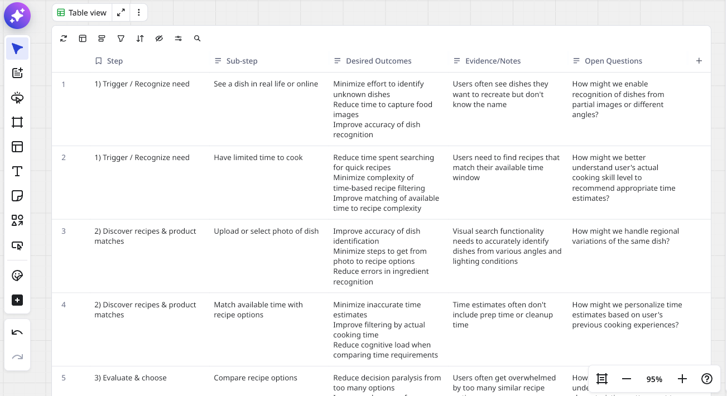Open the sort rows option
Image resolution: width=727 pixels, height=396 pixels.
point(140,38)
